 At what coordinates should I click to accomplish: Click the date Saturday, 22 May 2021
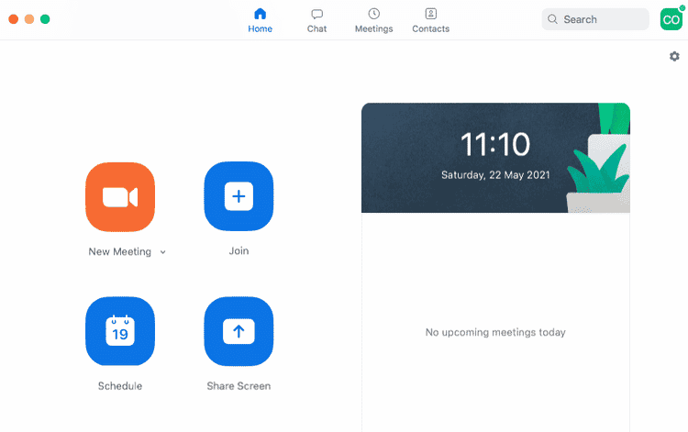(495, 175)
